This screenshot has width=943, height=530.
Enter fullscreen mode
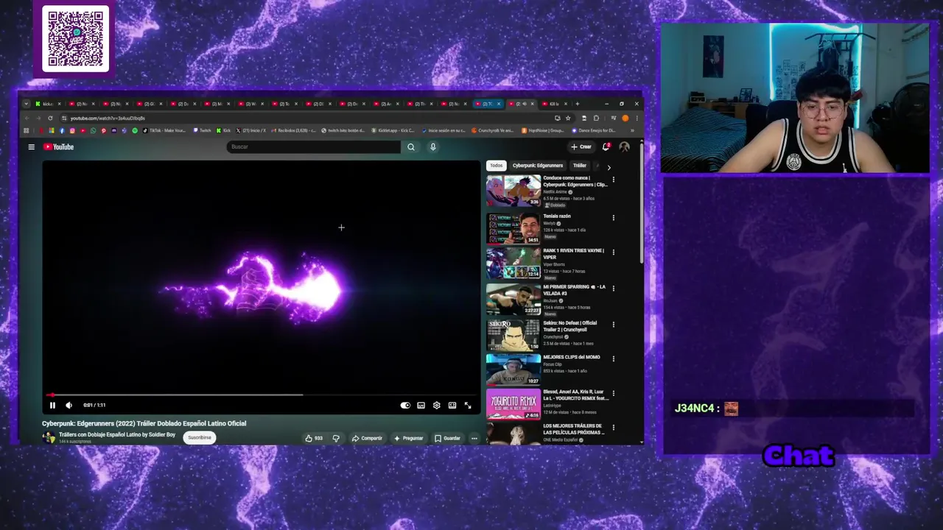pos(468,405)
